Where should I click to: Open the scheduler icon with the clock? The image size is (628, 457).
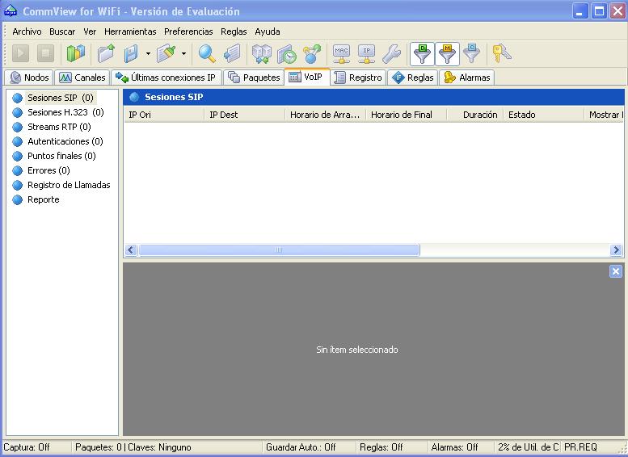point(287,53)
